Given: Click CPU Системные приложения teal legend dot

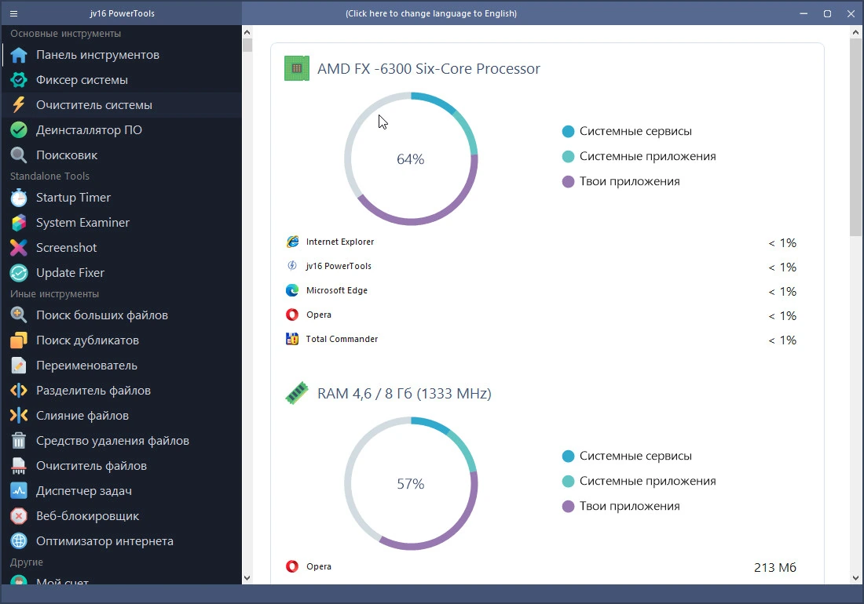Looking at the screenshot, I should coord(568,157).
